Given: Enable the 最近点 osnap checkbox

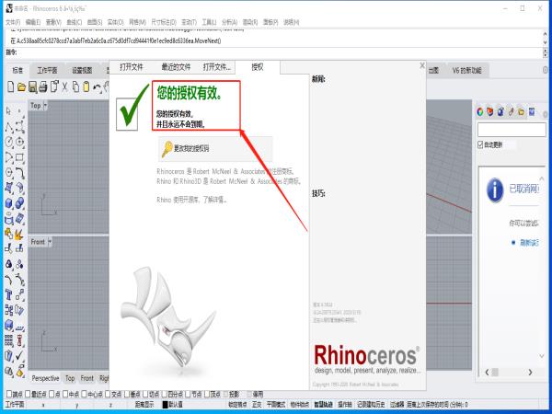Looking at the screenshot, I should pos(29,394).
